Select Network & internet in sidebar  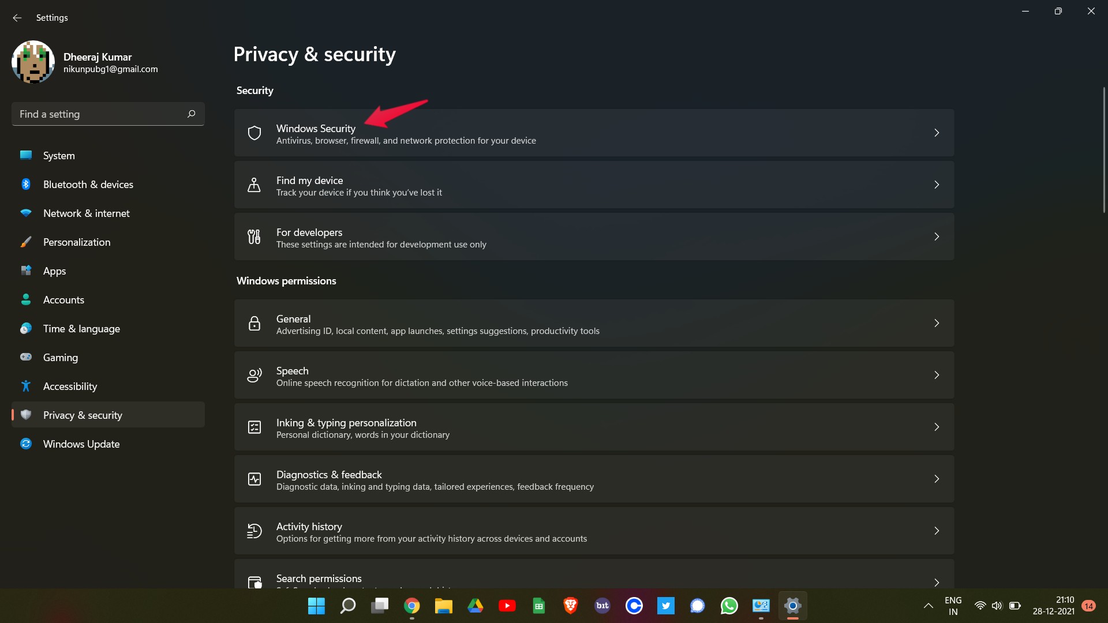[x=108, y=213]
